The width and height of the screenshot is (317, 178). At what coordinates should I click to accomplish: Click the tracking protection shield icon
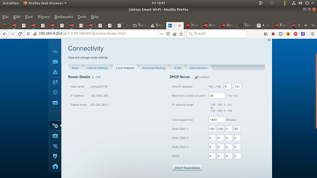coord(28,34)
